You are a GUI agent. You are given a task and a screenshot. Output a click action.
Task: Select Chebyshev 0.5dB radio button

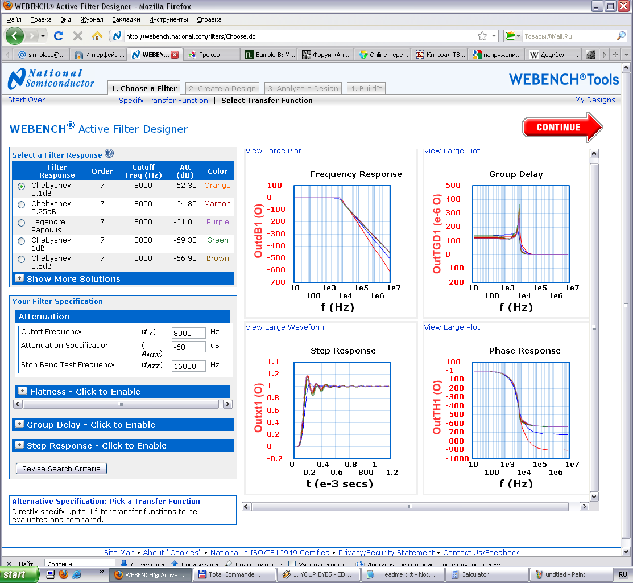point(22,259)
